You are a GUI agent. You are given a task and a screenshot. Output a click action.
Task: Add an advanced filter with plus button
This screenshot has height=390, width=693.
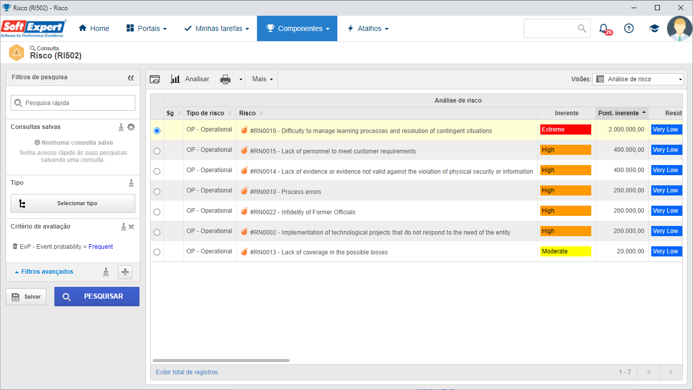(x=125, y=272)
